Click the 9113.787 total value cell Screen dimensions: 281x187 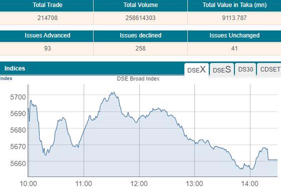tap(234, 18)
